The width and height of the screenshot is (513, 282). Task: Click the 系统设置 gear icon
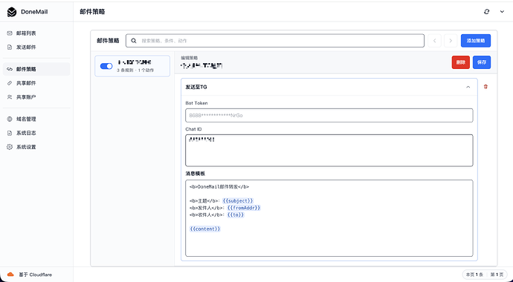click(10, 147)
